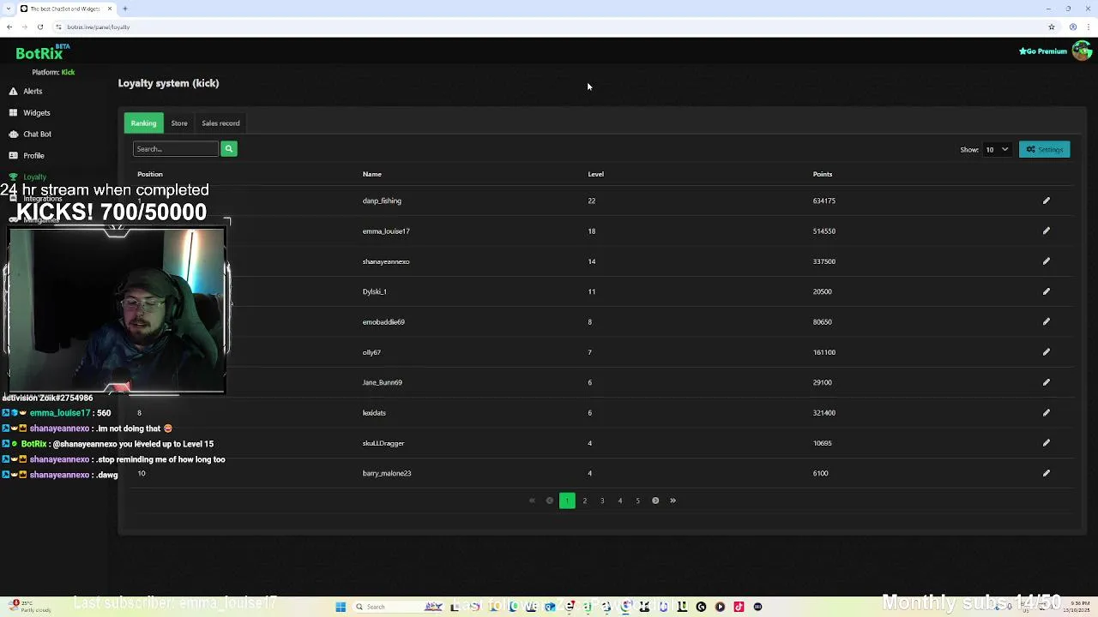The height and width of the screenshot is (617, 1098).
Task: Open the Sales record tab
Action: pyautogui.click(x=220, y=123)
